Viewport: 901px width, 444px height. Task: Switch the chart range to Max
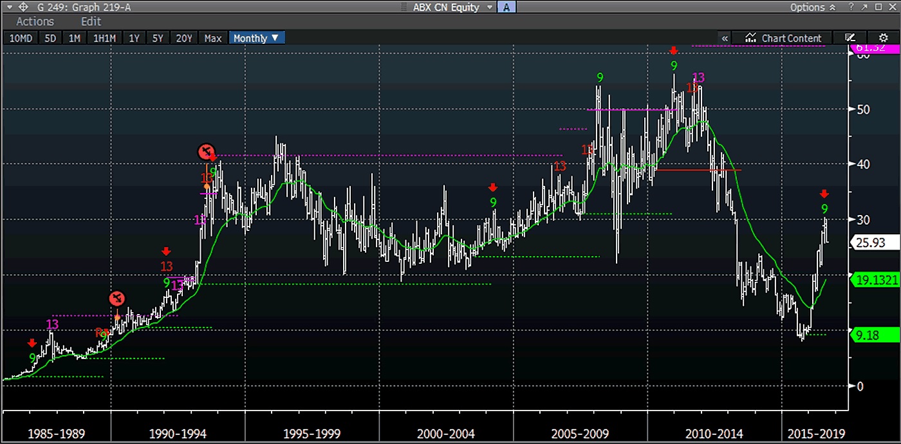pos(213,38)
